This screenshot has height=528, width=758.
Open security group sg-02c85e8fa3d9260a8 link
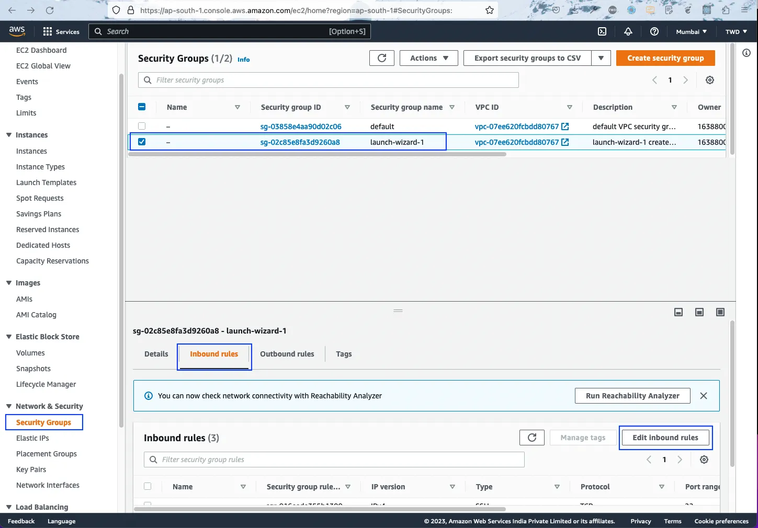pyautogui.click(x=300, y=142)
